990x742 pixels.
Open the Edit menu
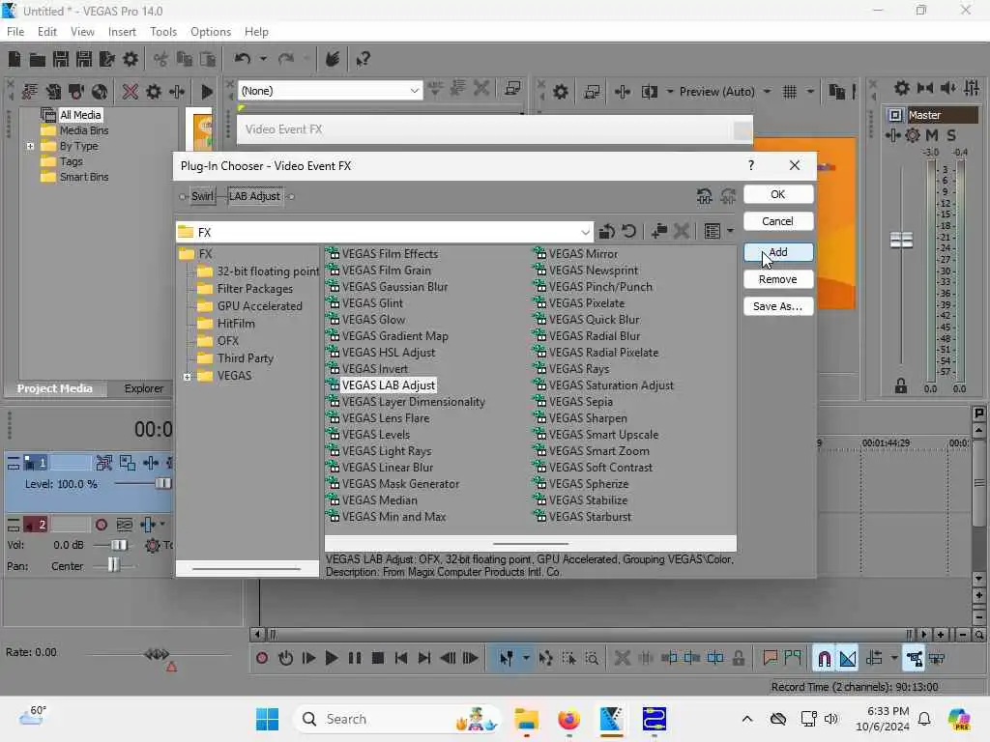(46, 32)
